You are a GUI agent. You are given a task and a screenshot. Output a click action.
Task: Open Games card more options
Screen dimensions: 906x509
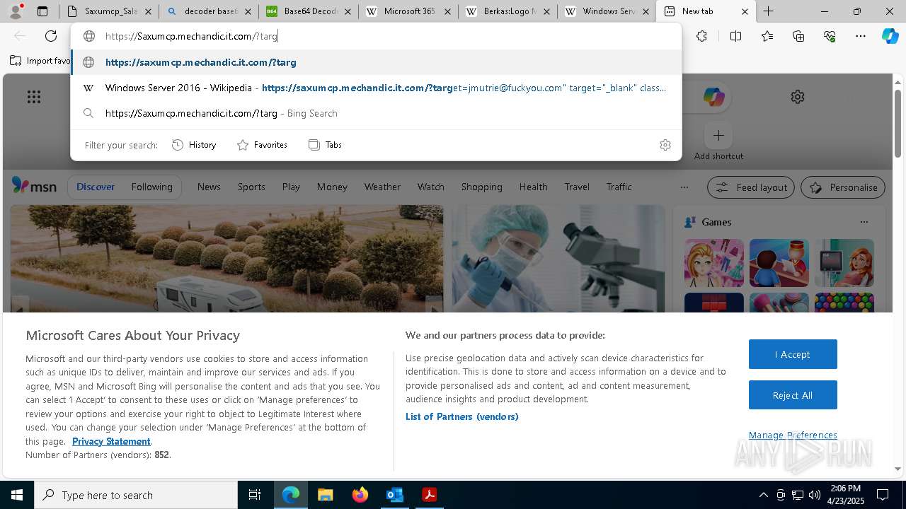pyautogui.click(x=864, y=222)
